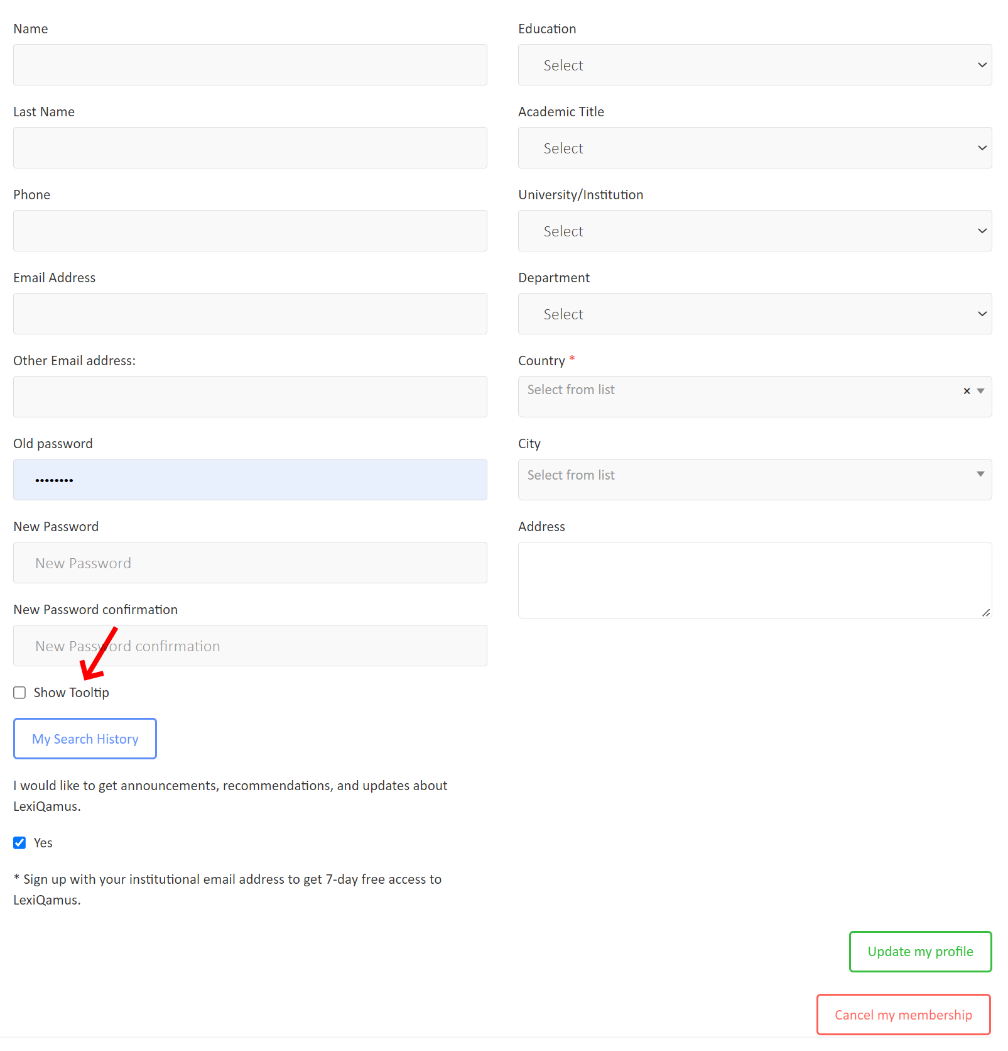Image resolution: width=1008 pixels, height=1051 pixels.
Task: Click the My Search History button
Action: (85, 739)
